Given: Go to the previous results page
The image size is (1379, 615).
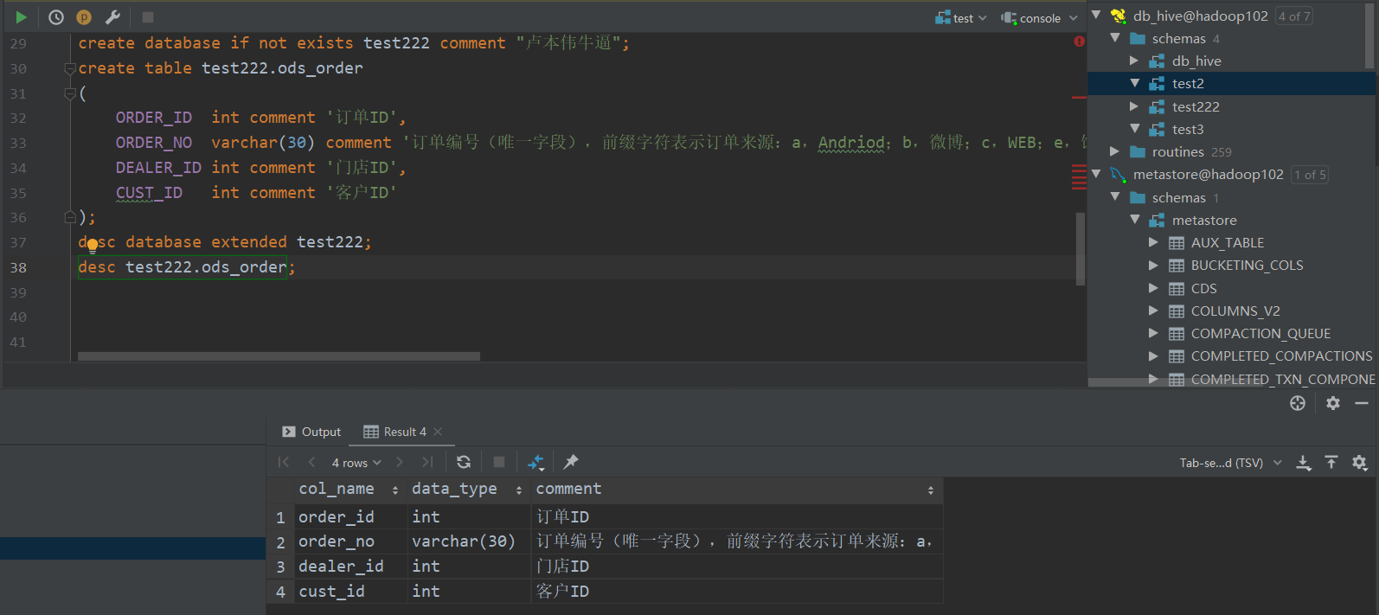Looking at the screenshot, I should pyautogui.click(x=311, y=462).
